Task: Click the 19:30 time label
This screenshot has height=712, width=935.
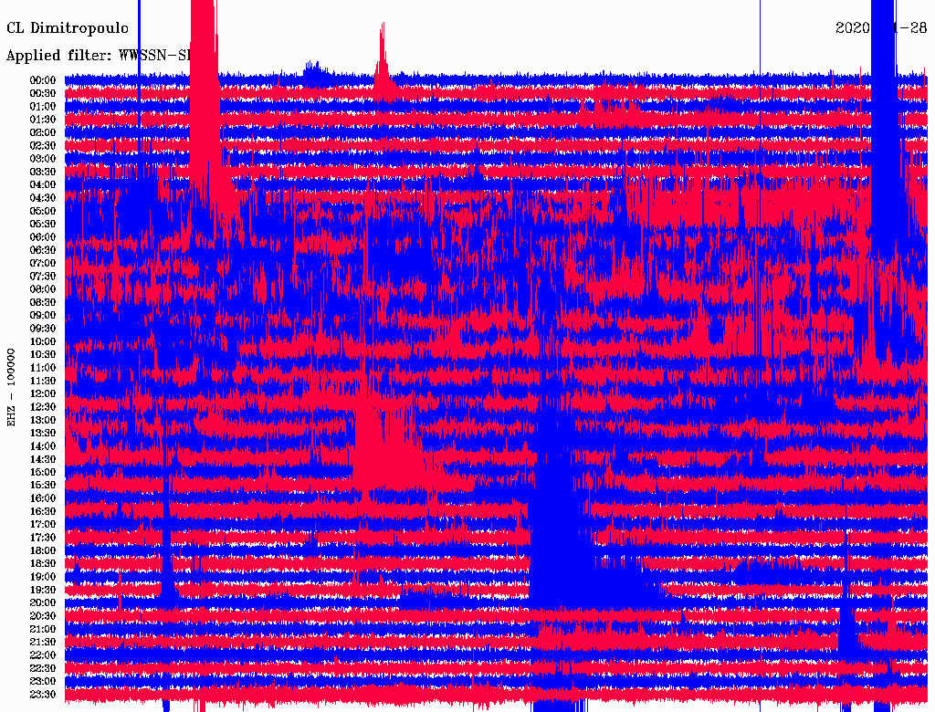Action: click(x=43, y=591)
